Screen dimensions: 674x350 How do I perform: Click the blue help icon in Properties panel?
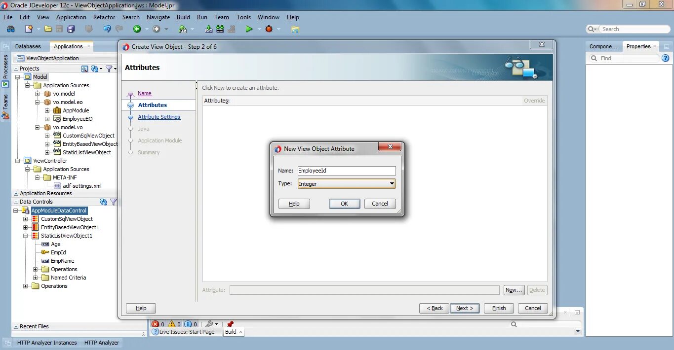point(665,58)
